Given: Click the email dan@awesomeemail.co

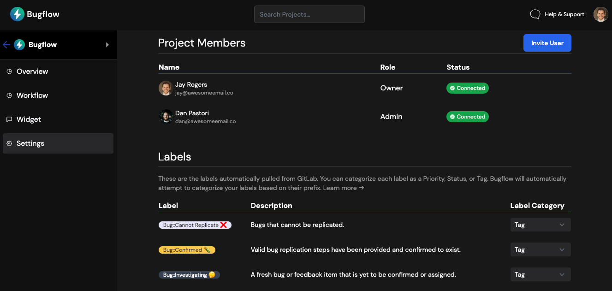Looking at the screenshot, I should [206, 121].
